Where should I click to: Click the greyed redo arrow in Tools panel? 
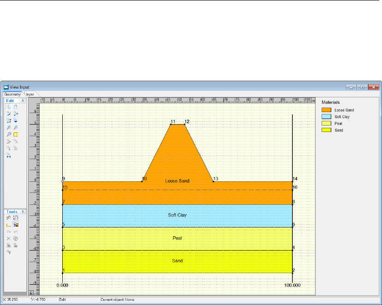tap(9, 232)
